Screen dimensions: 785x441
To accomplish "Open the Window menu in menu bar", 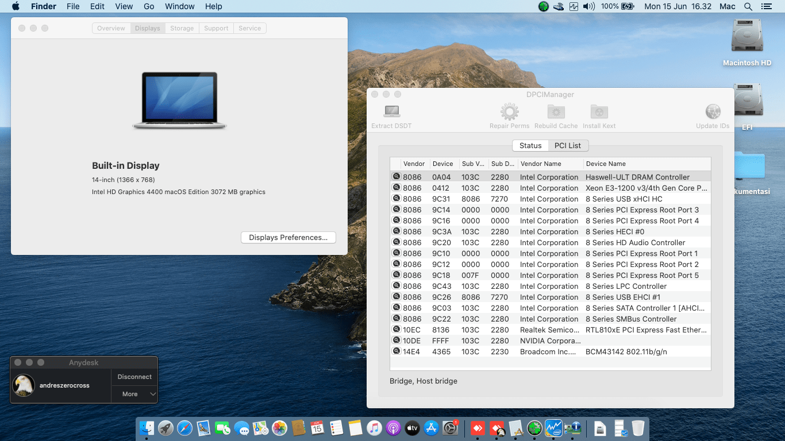I will pos(180,6).
